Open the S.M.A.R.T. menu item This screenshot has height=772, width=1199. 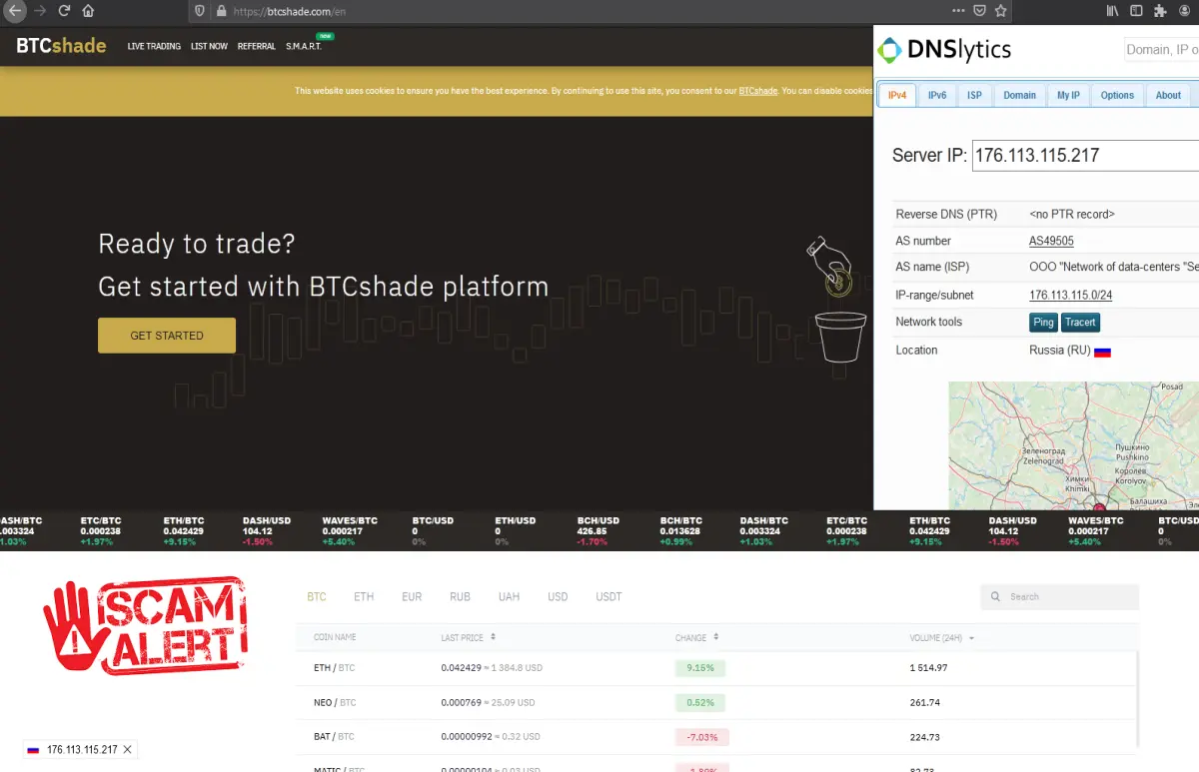304,46
